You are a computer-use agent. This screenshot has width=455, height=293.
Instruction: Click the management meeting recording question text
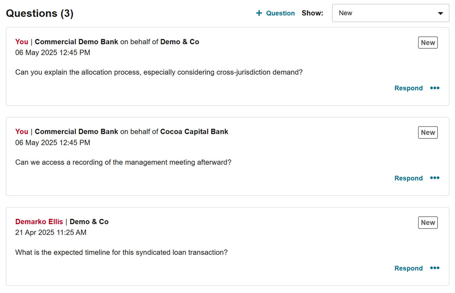pyautogui.click(x=123, y=163)
